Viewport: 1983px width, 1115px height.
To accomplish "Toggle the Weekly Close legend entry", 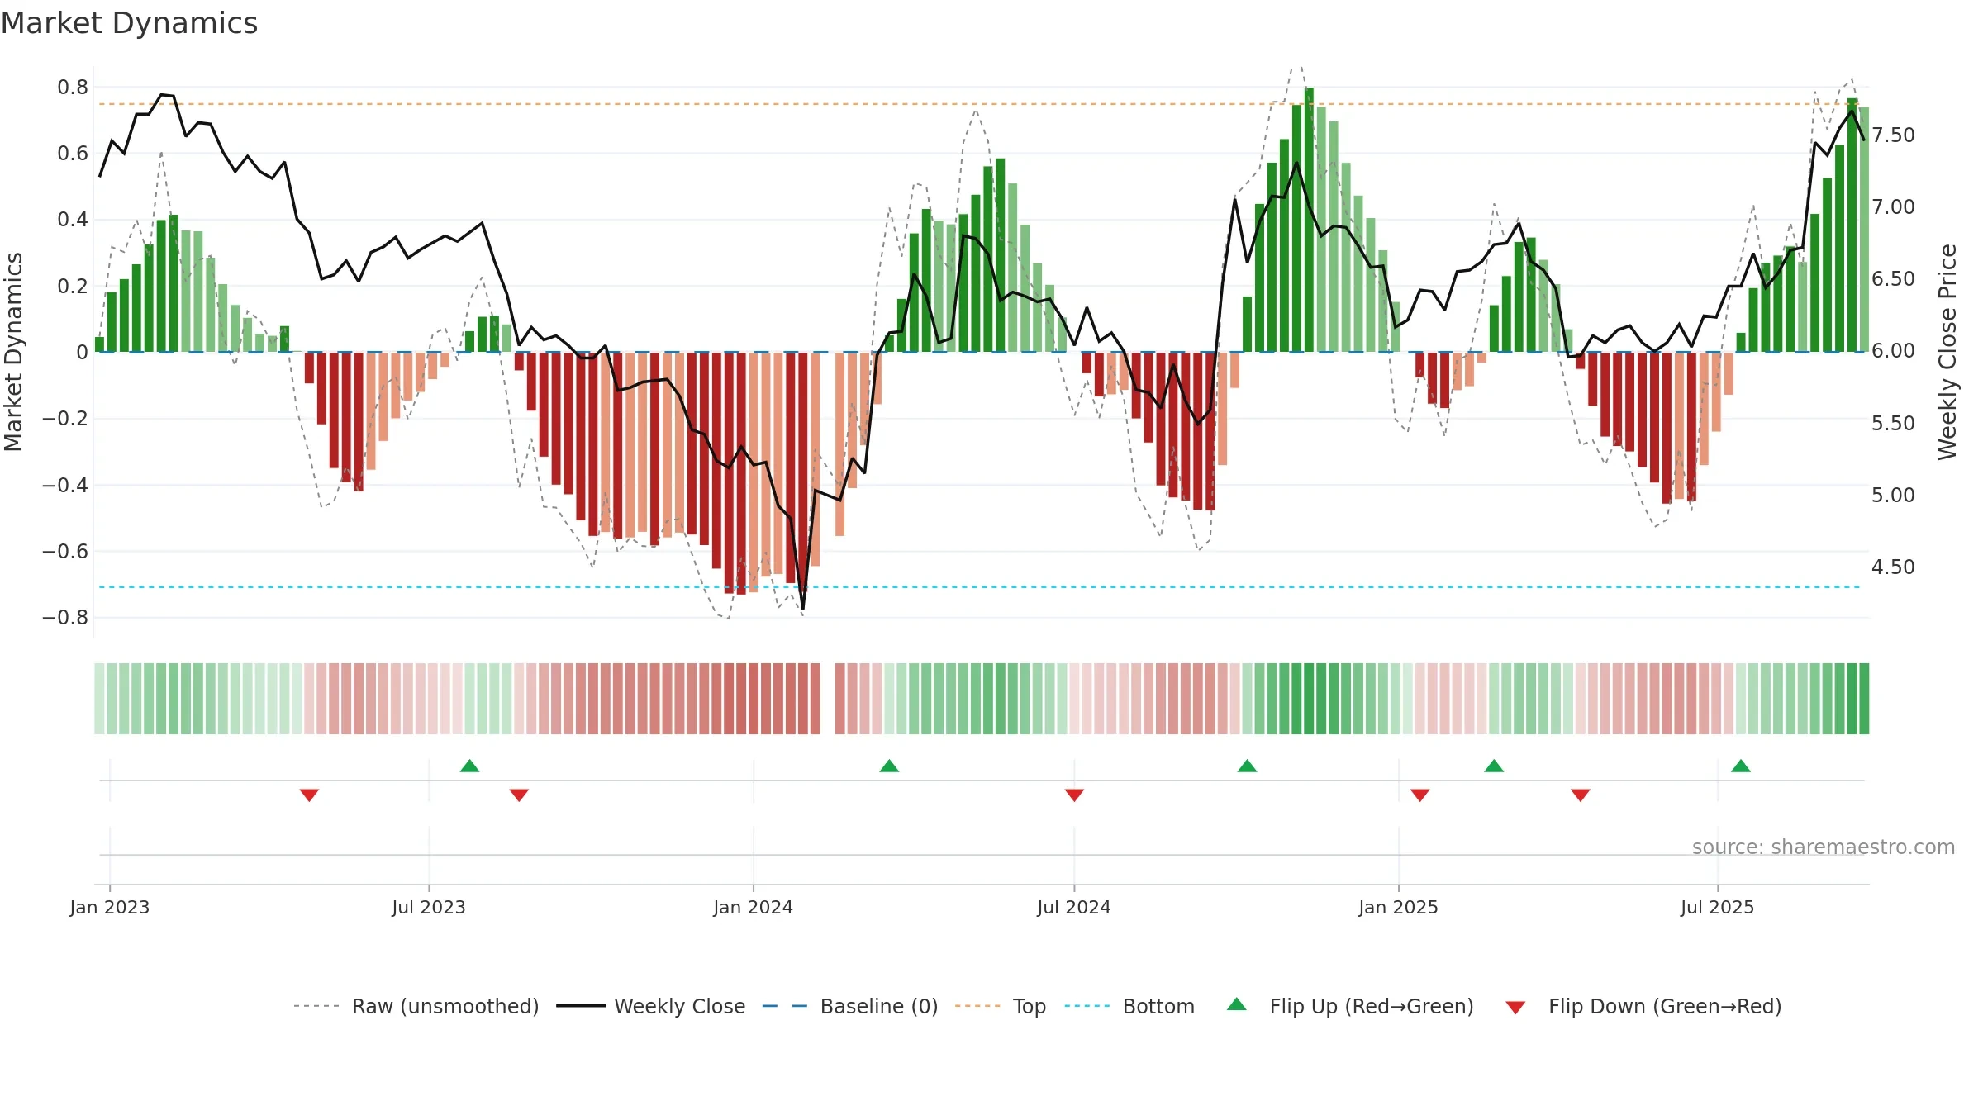I will tap(651, 1006).
